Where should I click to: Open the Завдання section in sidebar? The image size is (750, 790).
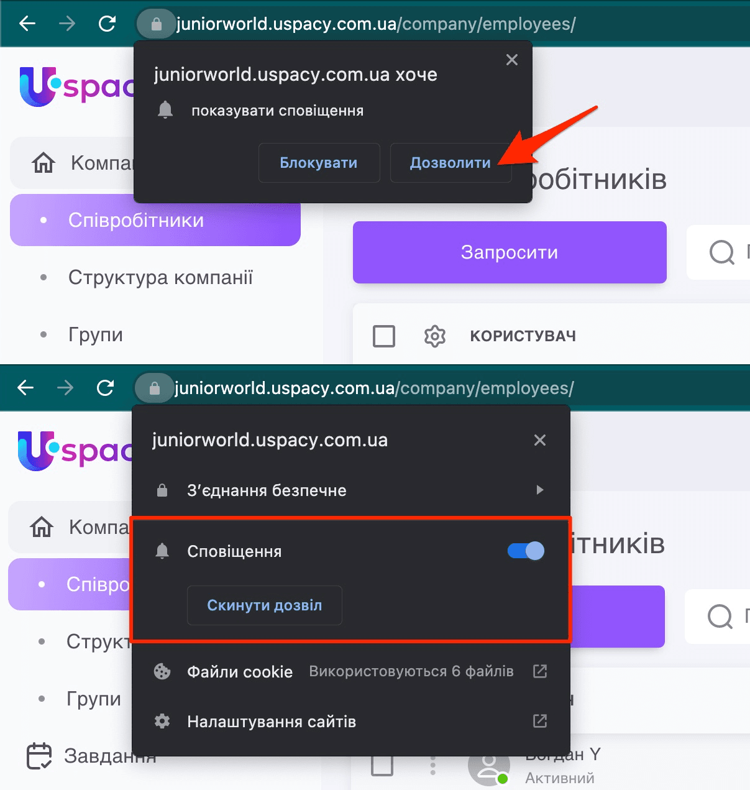point(91,756)
